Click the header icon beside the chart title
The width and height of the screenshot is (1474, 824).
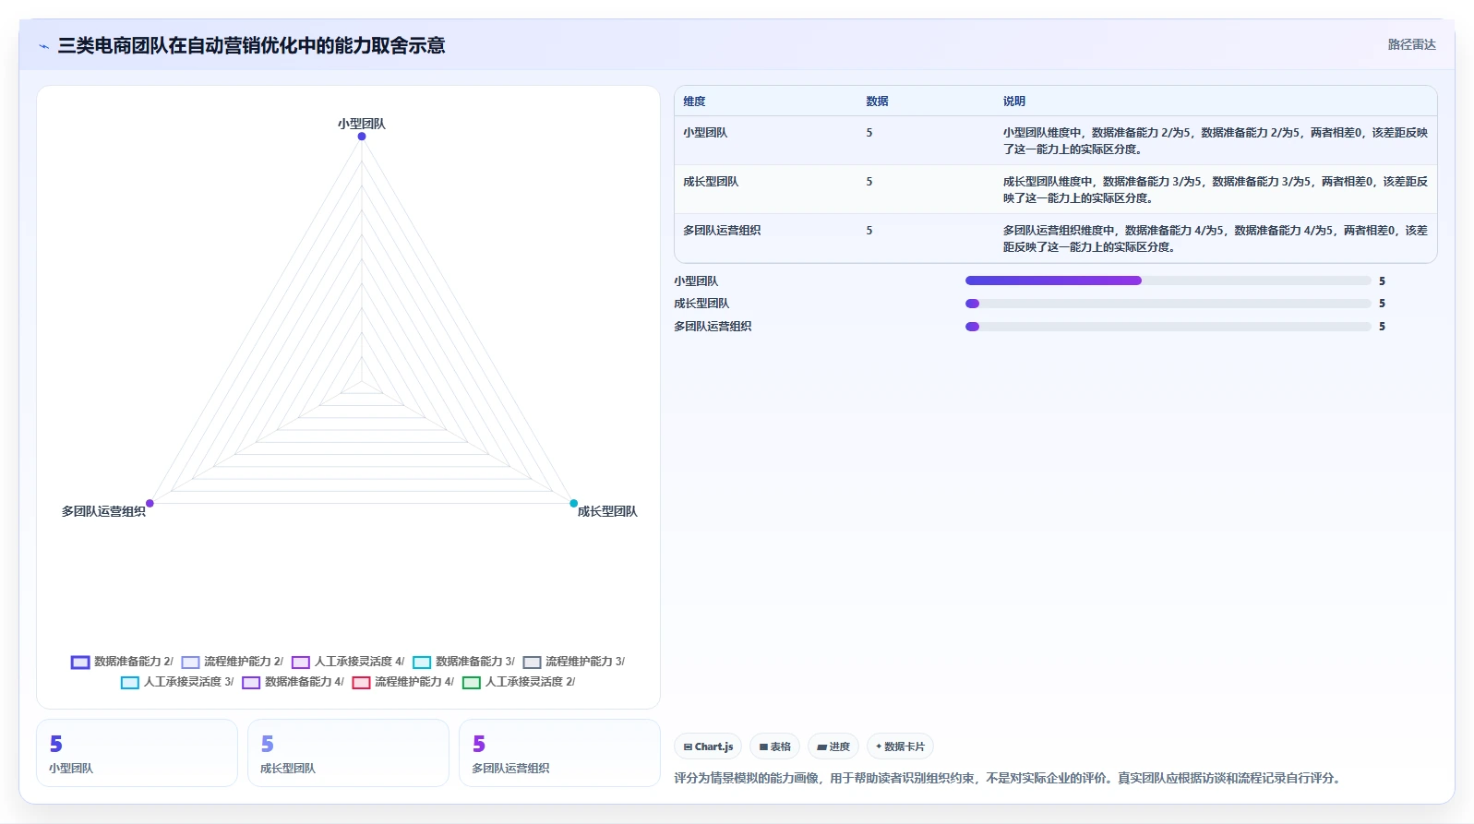(43, 46)
